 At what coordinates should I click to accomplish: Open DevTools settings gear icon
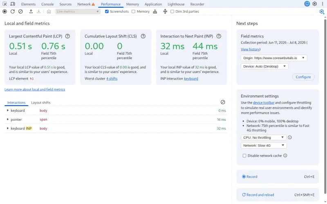point(314,4)
